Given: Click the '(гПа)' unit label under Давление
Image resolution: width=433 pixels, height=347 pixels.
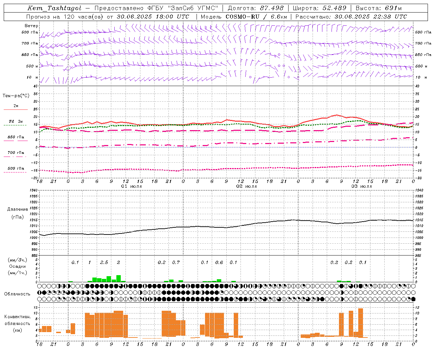Looking at the screenshot, I should pos(18,217).
